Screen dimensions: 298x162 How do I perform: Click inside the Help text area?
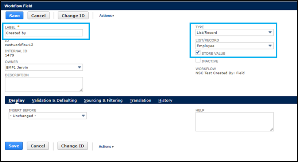click(x=234, y=122)
